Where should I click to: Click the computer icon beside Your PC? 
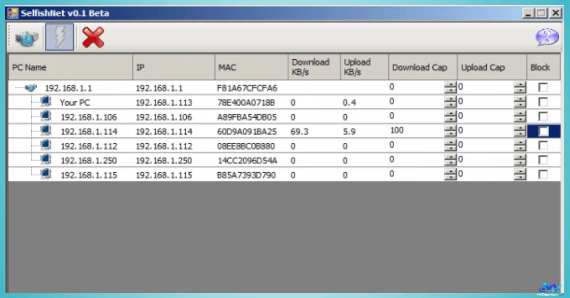point(46,102)
